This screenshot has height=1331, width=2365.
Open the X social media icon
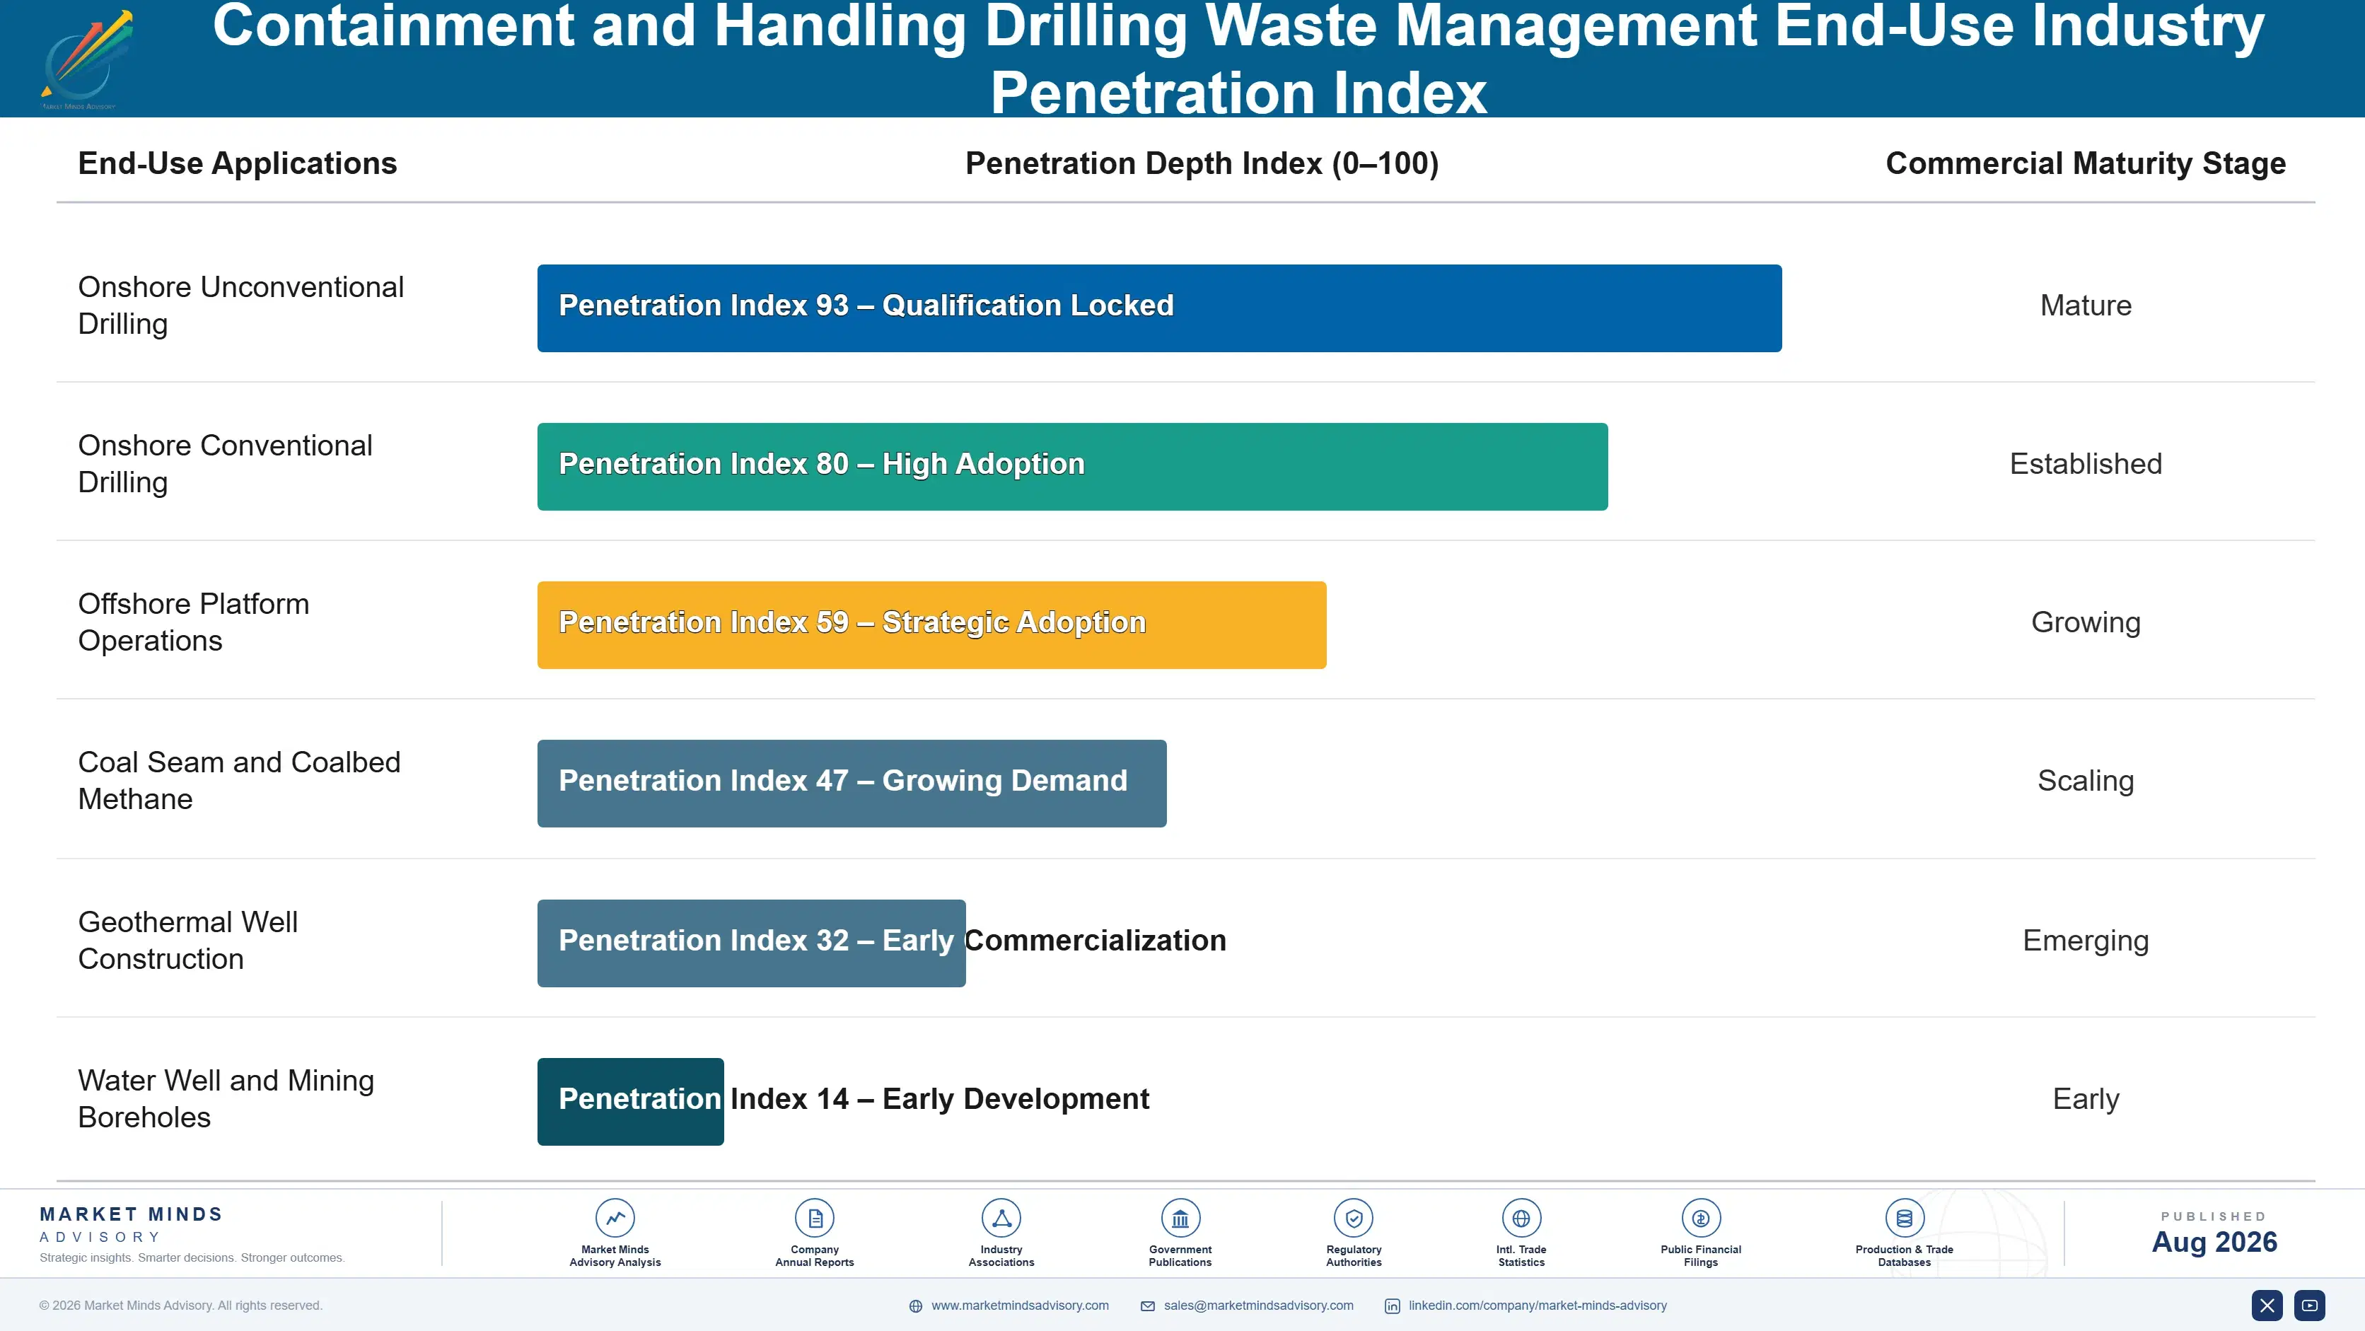tap(2267, 1306)
